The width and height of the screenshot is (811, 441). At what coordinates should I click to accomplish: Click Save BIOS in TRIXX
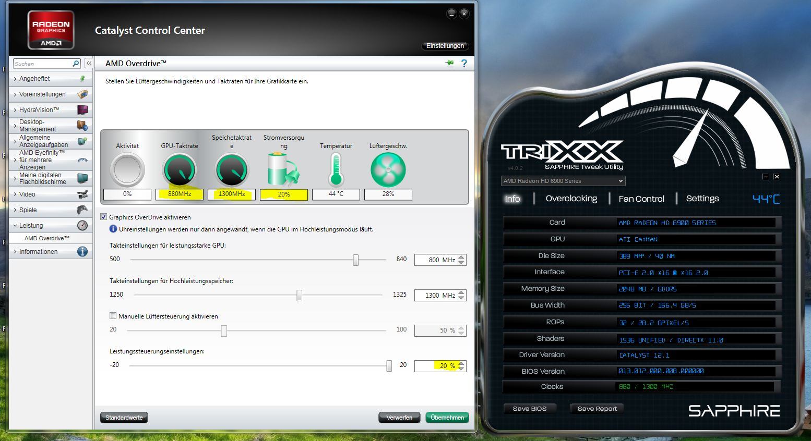(x=530, y=409)
